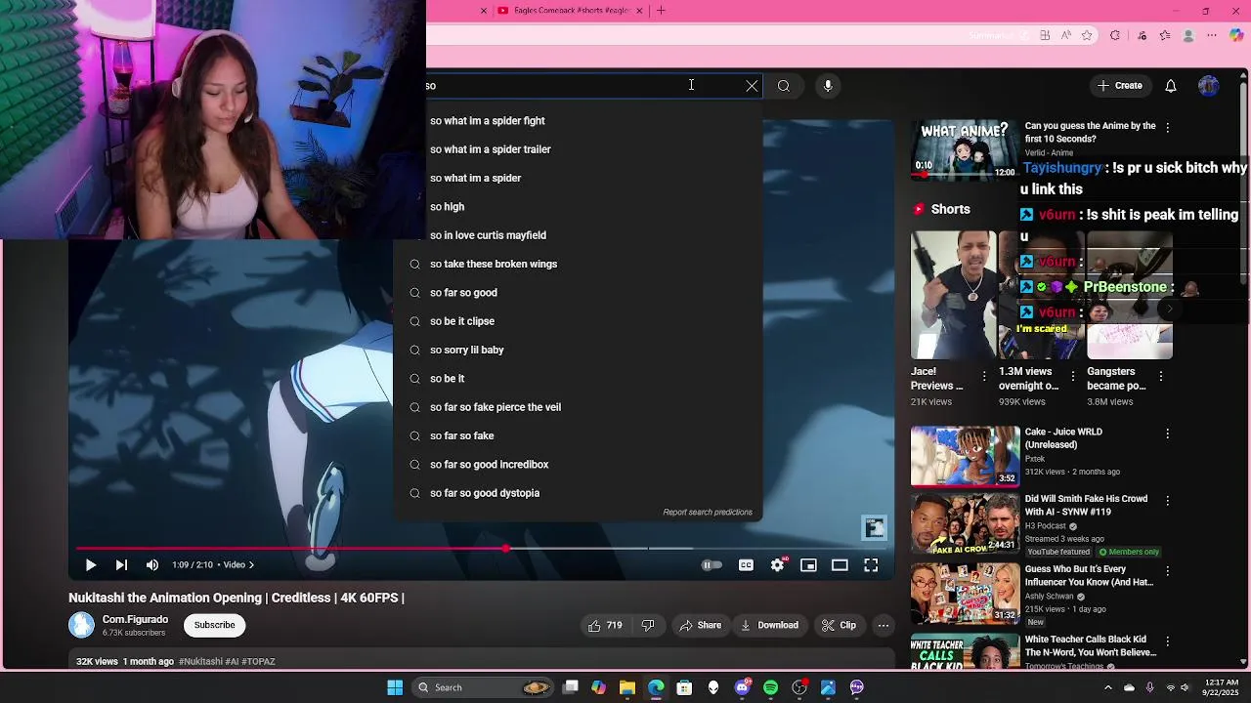The image size is (1251, 703).
Task: Open options for 'Guess Who But It's Every Influencer'
Action: [1167, 570]
